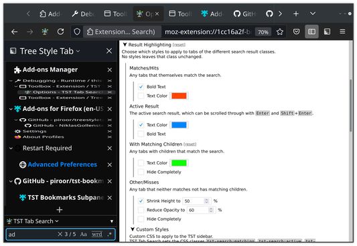This screenshot has width=357, height=246.
Task: Select About Profiles in sidebar tree
Action: 44,137
